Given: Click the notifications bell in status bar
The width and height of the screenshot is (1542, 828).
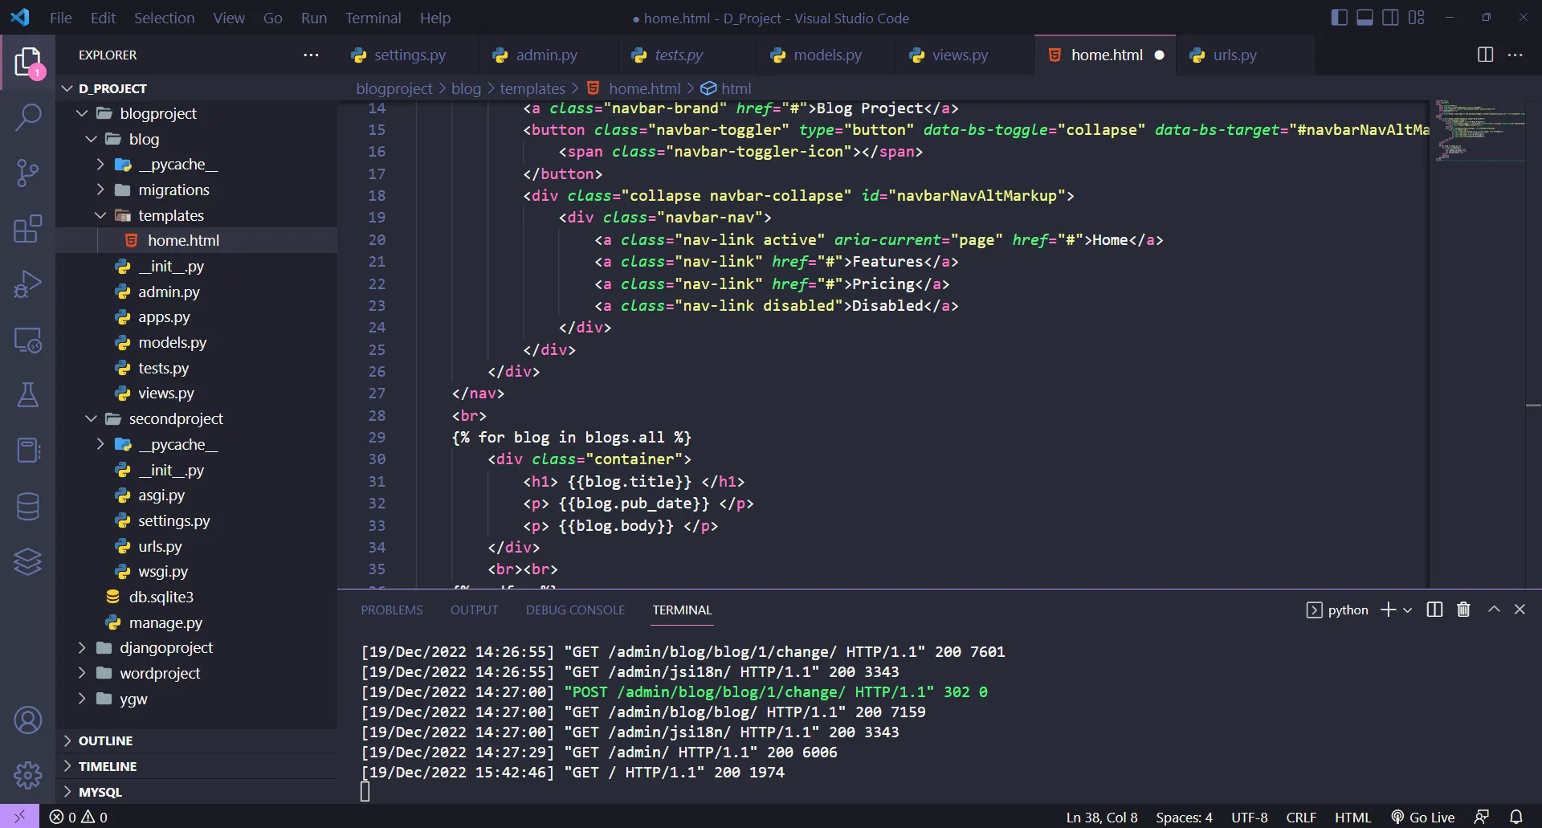Looking at the screenshot, I should click(x=1515, y=817).
